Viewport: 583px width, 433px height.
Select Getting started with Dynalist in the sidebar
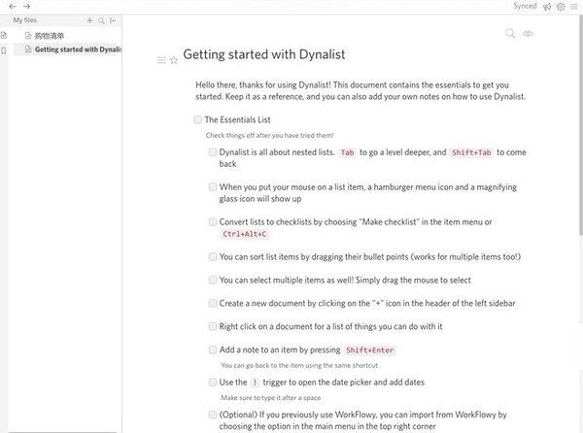pos(76,50)
